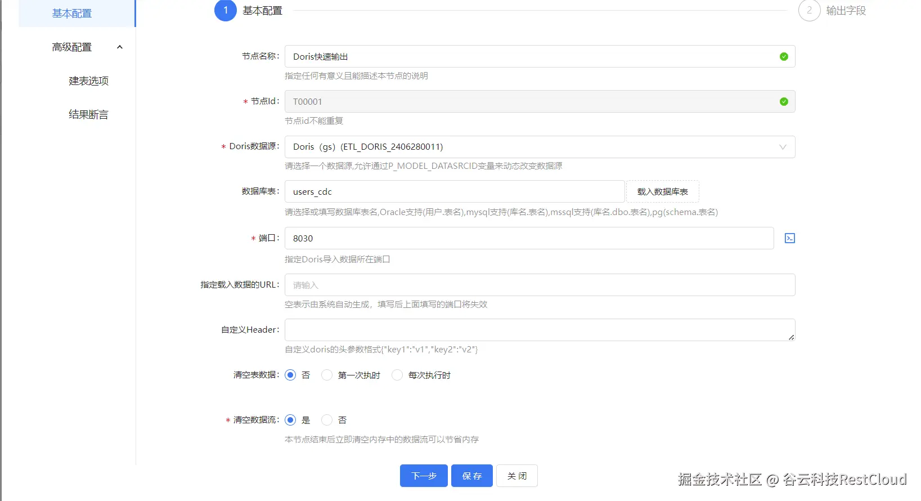Select 否 for 清空数据流
The height and width of the screenshot is (501, 921).
(327, 420)
